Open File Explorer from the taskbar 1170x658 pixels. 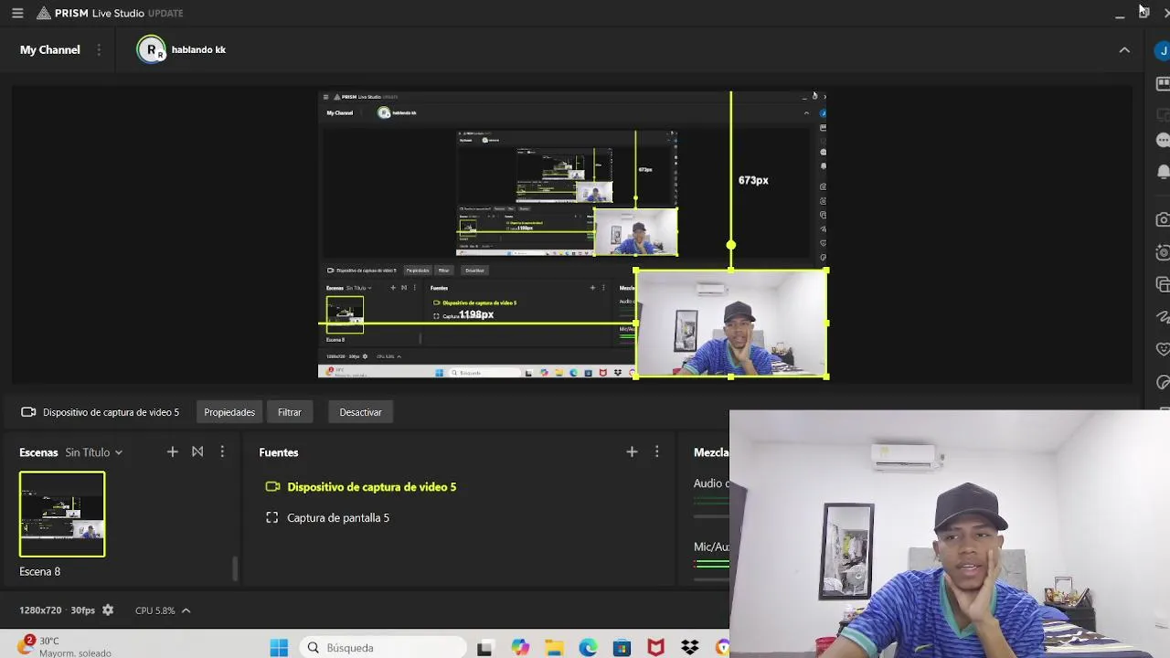[x=554, y=648]
